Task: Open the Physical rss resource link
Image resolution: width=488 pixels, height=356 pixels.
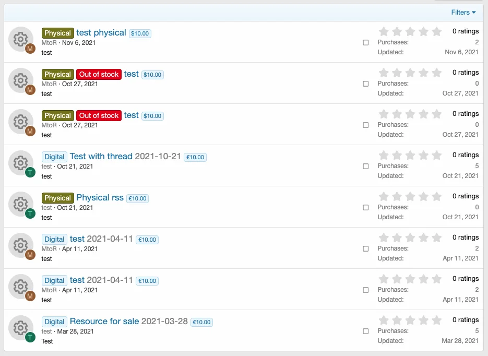Action: [x=100, y=198]
